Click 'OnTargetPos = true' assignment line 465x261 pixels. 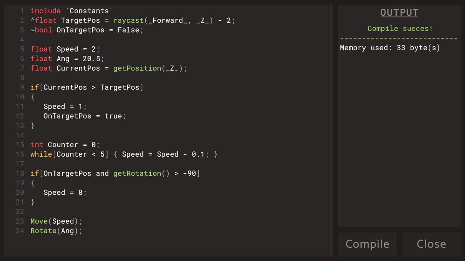click(x=85, y=116)
